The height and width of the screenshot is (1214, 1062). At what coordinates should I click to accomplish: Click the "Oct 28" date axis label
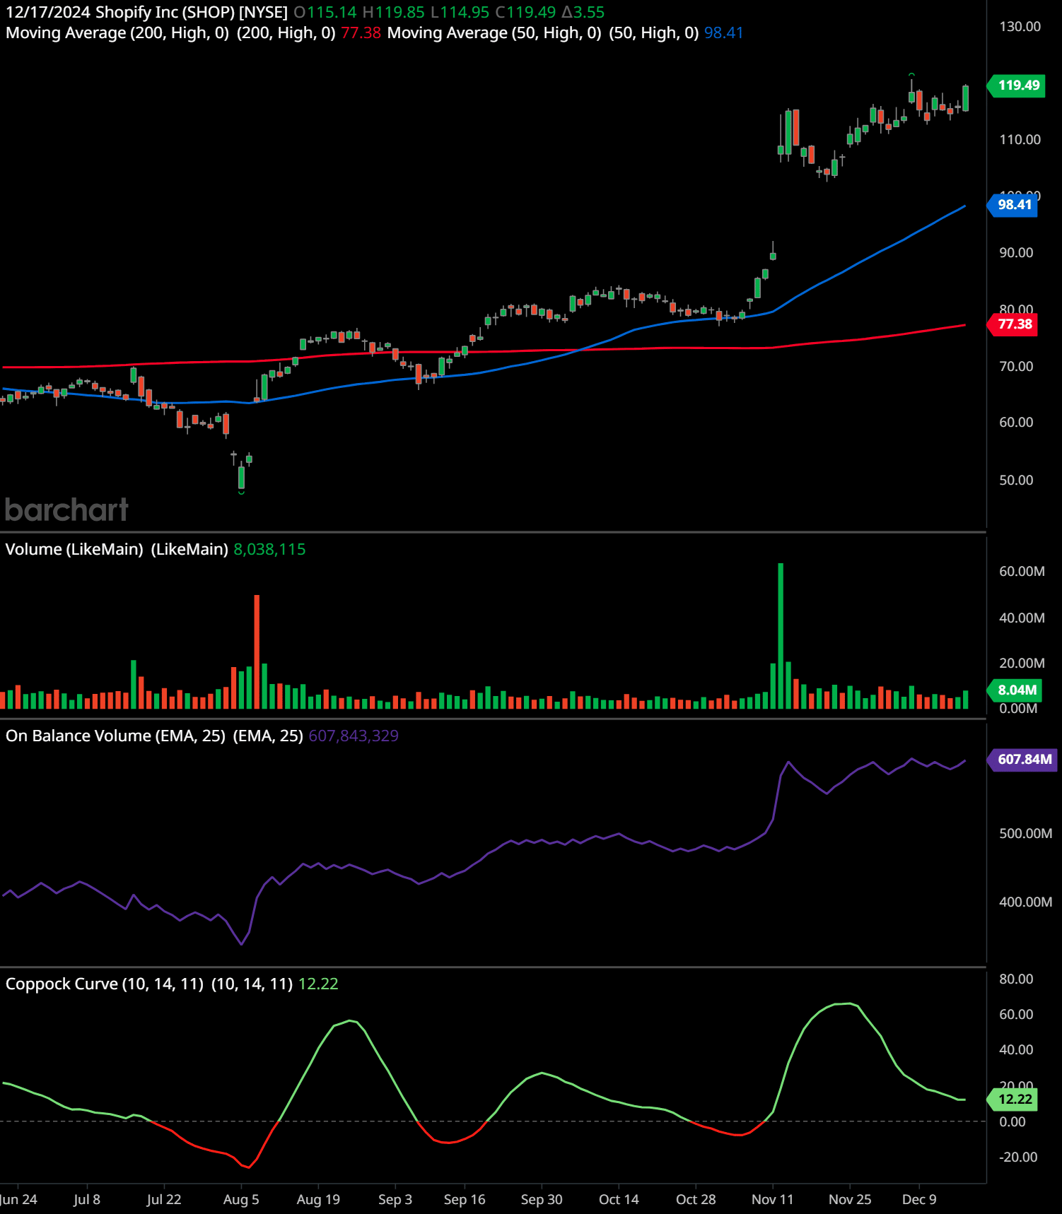(x=696, y=1200)
